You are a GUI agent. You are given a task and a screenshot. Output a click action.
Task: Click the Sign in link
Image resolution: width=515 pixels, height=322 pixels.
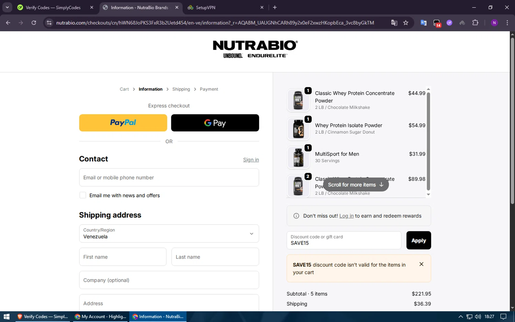(251, 160)
